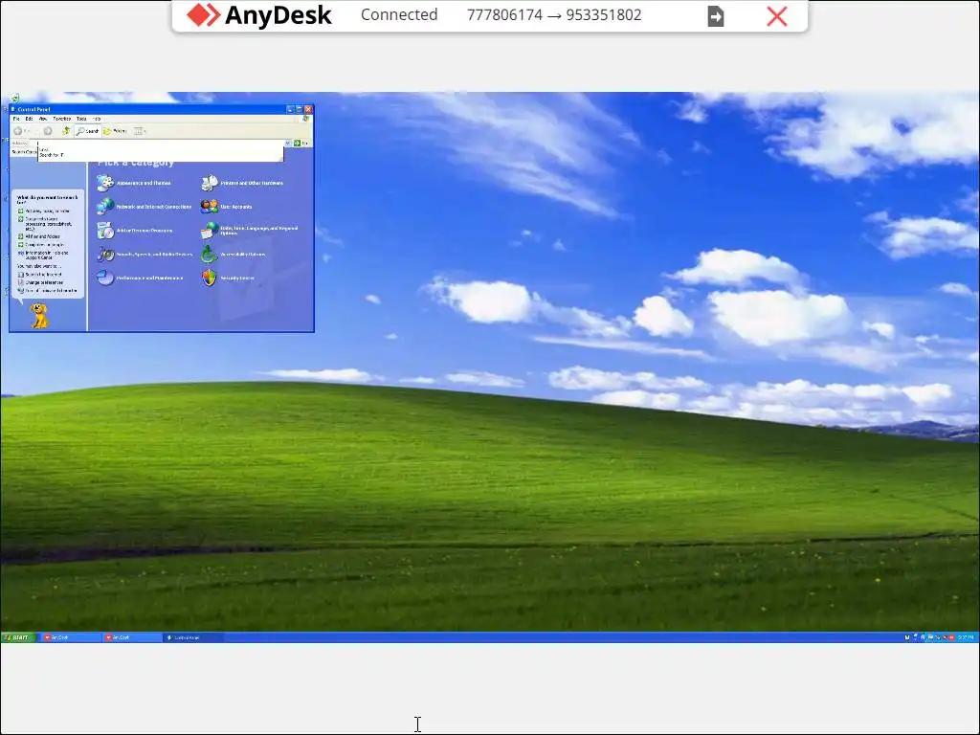Open the Performance and Maintenance icon
Viewport: 980px width, 735px height.
(x=105, y=278)
